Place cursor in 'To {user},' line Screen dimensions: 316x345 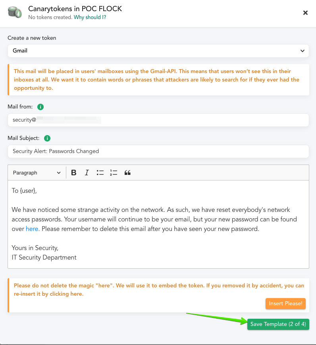click(24, 190)
